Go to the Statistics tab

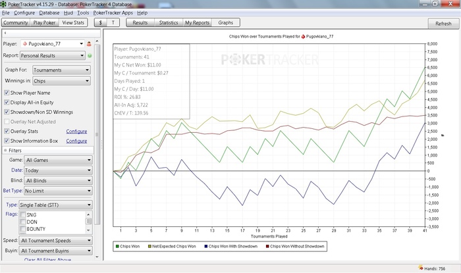[169, 22]
